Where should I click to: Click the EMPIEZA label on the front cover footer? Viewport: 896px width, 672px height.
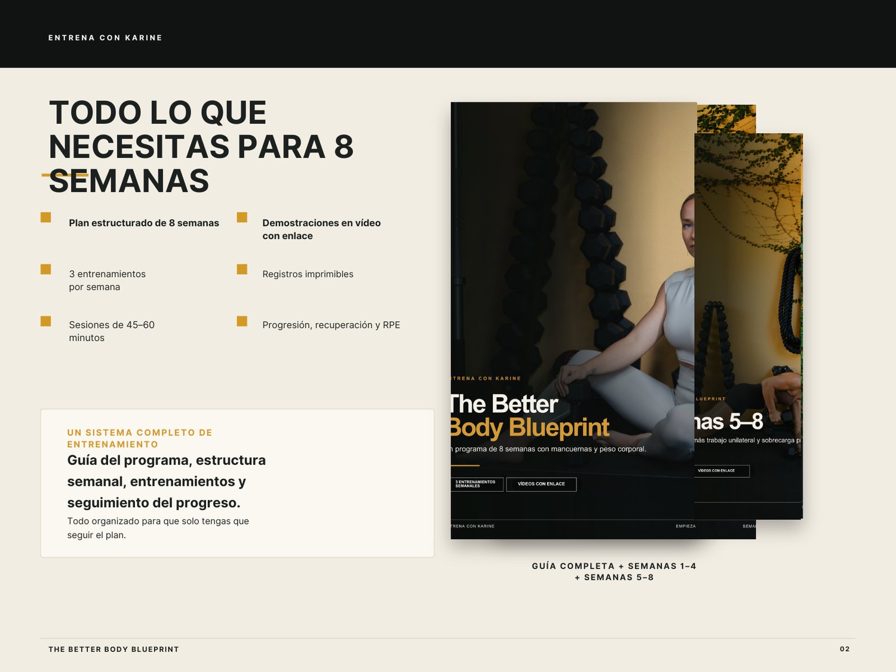point(686,526)
